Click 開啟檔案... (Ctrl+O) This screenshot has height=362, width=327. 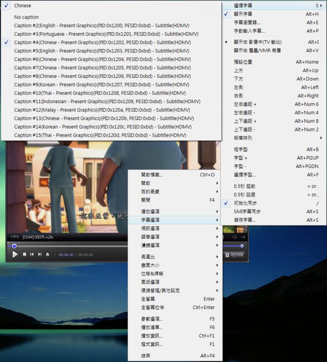pos(175,175)
